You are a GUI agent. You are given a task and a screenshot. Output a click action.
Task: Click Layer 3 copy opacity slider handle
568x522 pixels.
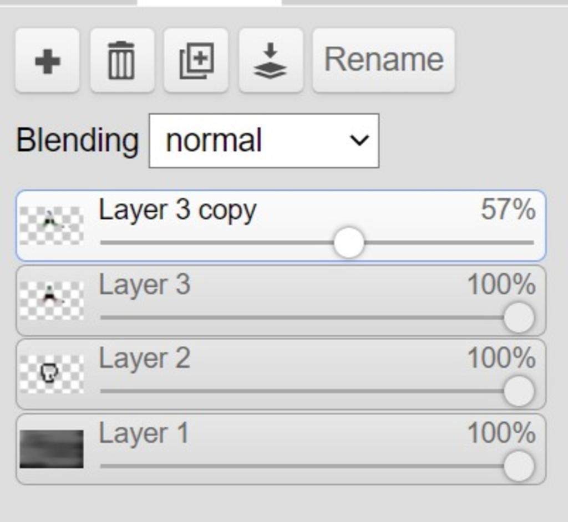[x=348, y=243]
